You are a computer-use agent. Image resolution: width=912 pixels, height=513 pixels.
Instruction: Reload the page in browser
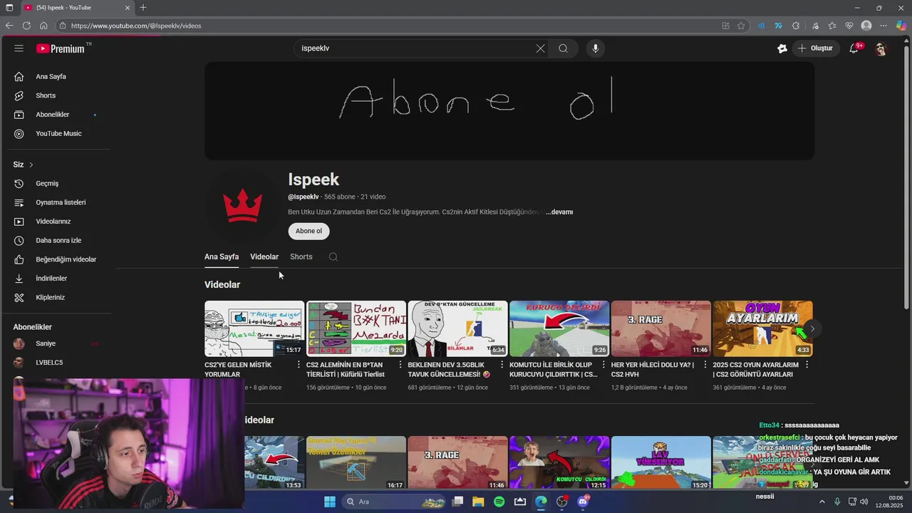[26, 26]
